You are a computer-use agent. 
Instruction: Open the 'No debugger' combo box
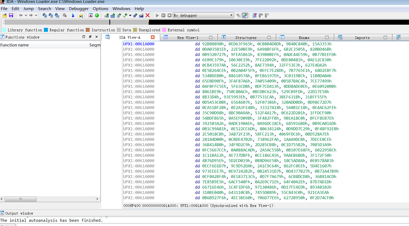pyautogui.click(x=203, y=15)
